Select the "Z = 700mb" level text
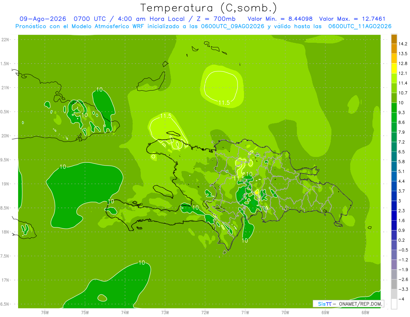The height and width of the screenshot is (317, 410). point(215,19)
